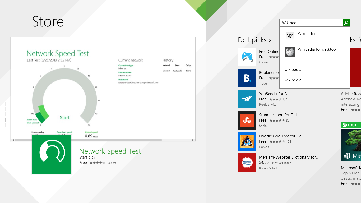Open StumbleUpon for Dell listing title

coord(278,115)
